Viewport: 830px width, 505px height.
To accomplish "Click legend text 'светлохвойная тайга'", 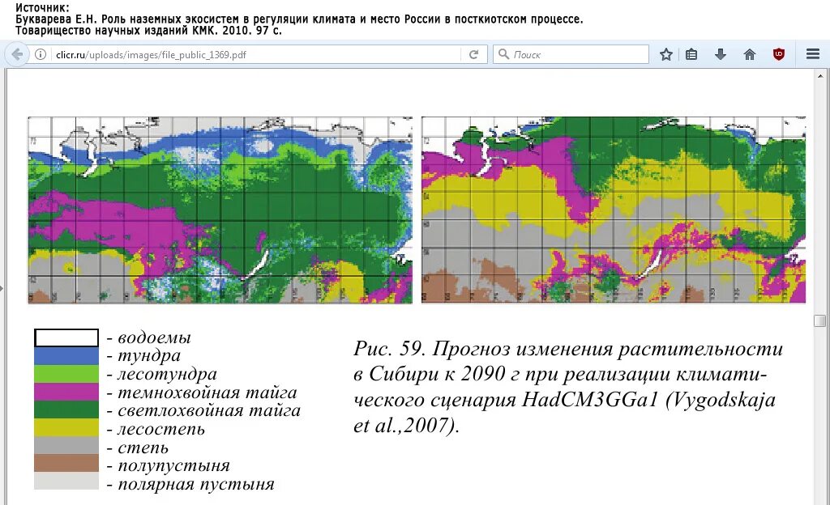I will click(x=209, y=410).
